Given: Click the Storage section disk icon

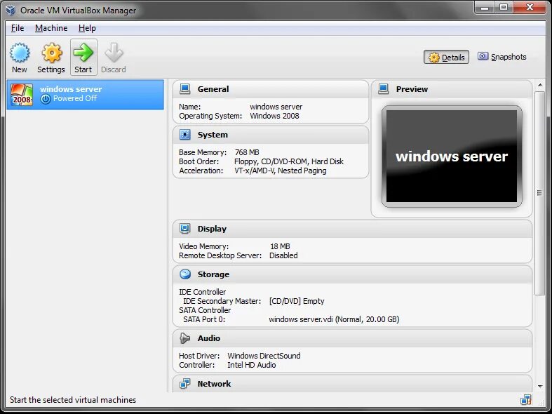Looking at the screenshot, I should (x=185, y=274).
